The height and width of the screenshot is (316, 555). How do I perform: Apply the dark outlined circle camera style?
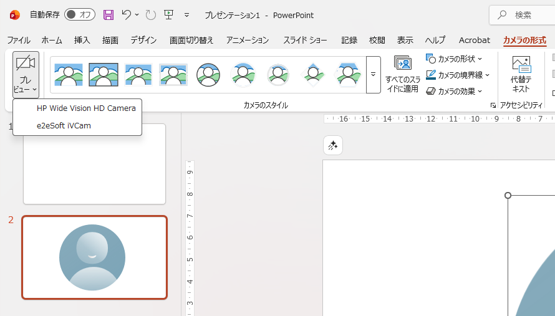click(208, 75)
